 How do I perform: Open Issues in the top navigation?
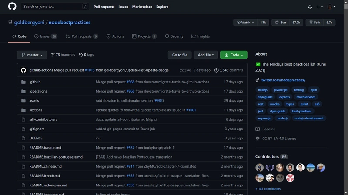(123, 7)
